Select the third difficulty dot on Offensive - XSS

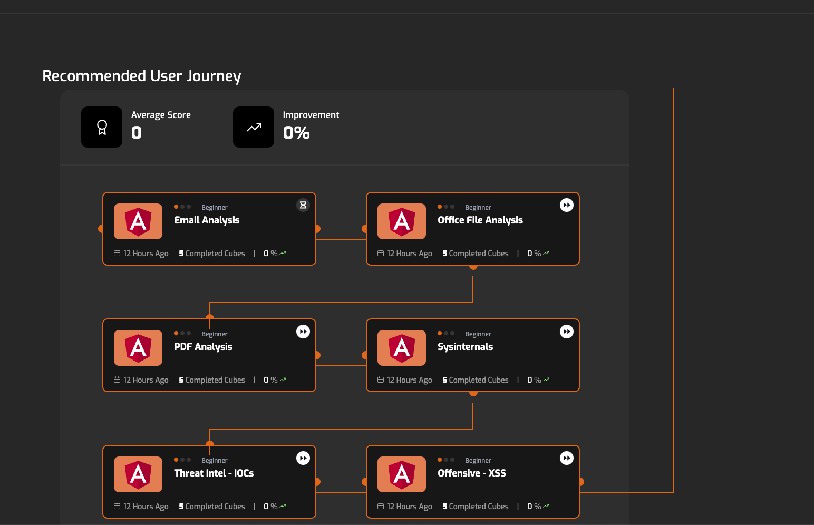[x=452, y=459]
